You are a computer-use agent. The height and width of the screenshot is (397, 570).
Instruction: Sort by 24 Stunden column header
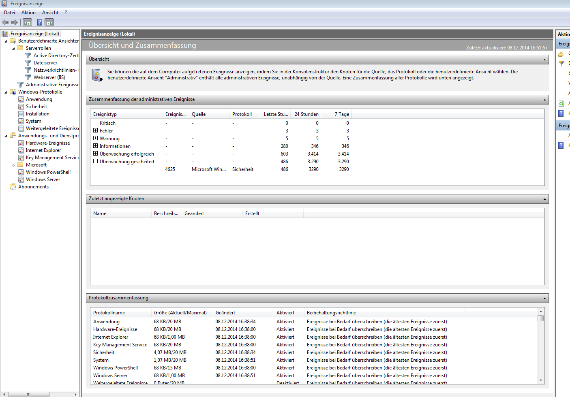(x=306, y=114)
